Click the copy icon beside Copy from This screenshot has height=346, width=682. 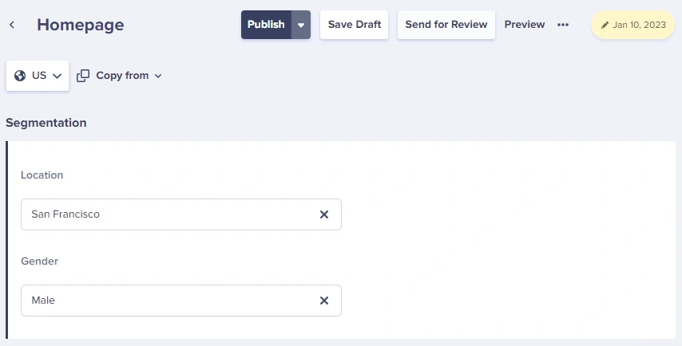[83, 76]
